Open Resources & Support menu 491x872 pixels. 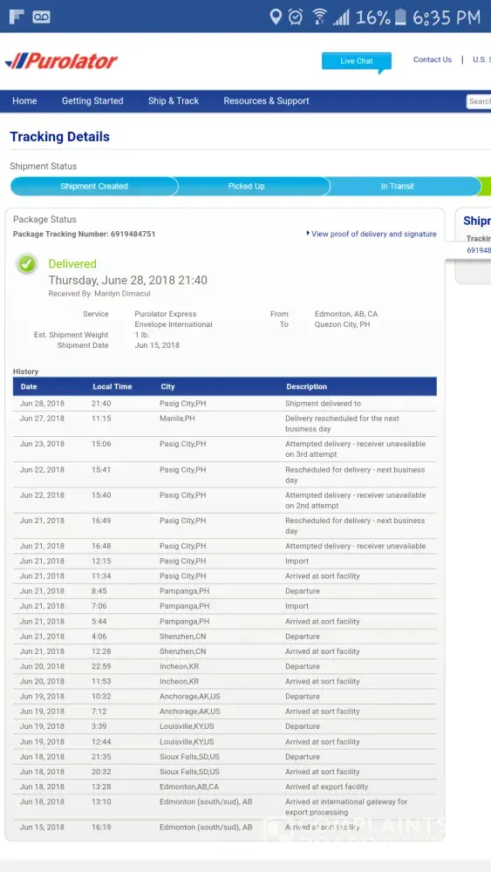coord(266,100)
